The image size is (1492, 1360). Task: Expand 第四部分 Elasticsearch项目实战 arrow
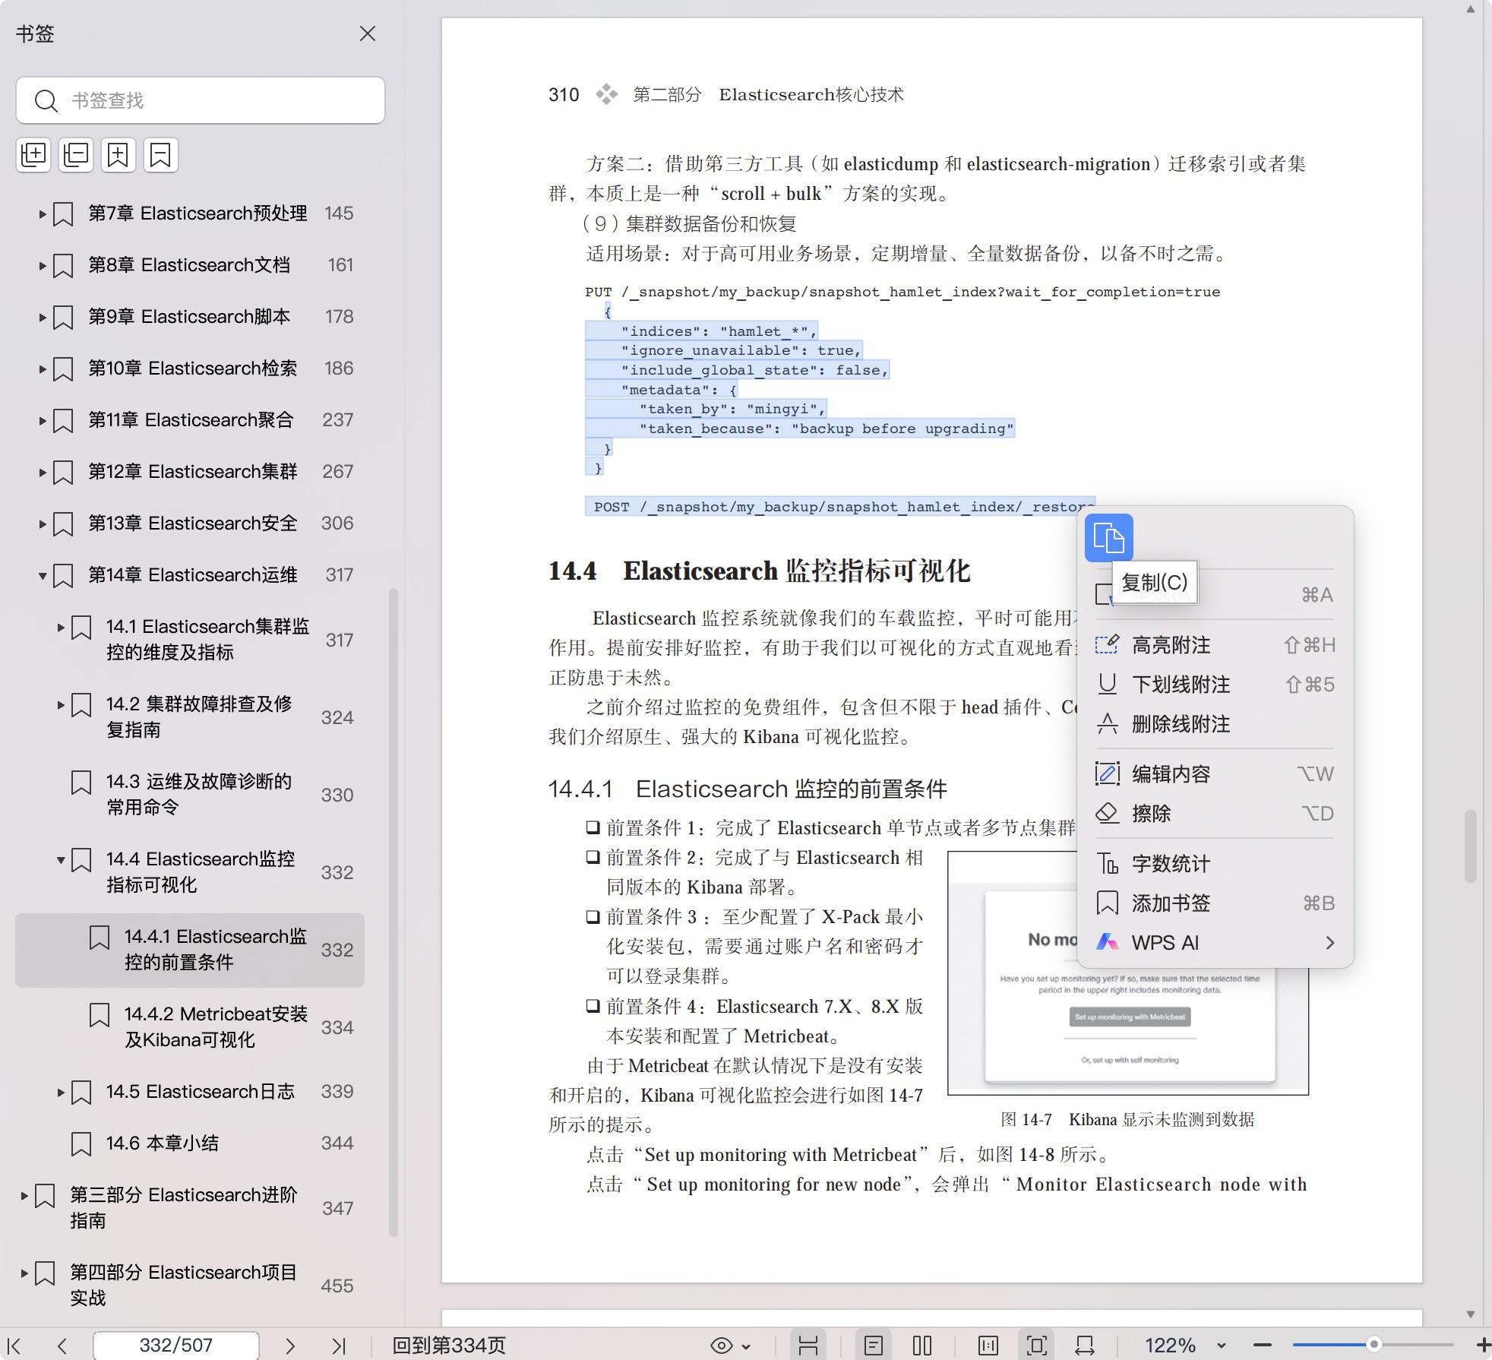coord(24,1273)
